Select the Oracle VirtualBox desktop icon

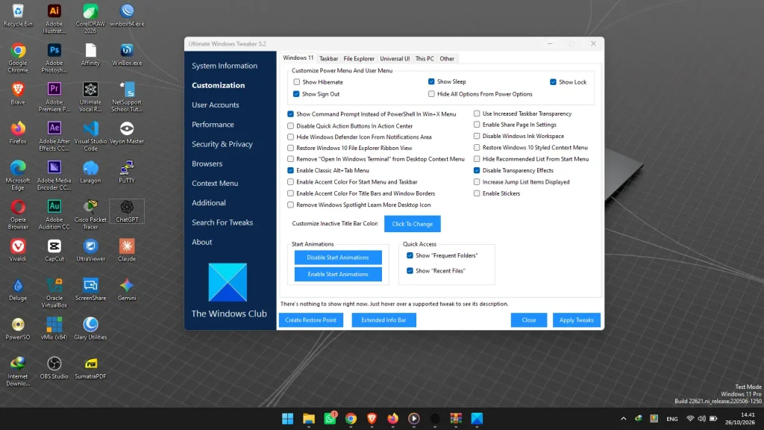click(x=54, y=293)
